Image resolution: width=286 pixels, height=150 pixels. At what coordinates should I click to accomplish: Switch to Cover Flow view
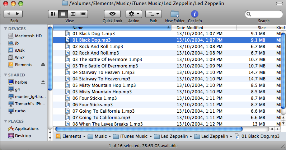point(83,14)
